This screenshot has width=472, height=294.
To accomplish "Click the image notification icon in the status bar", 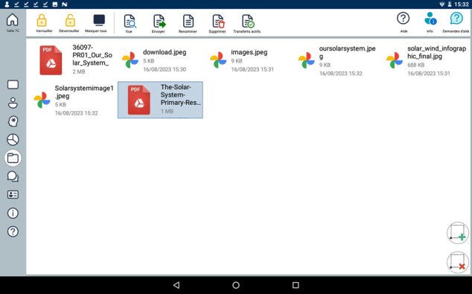I will tap(55, 4).
